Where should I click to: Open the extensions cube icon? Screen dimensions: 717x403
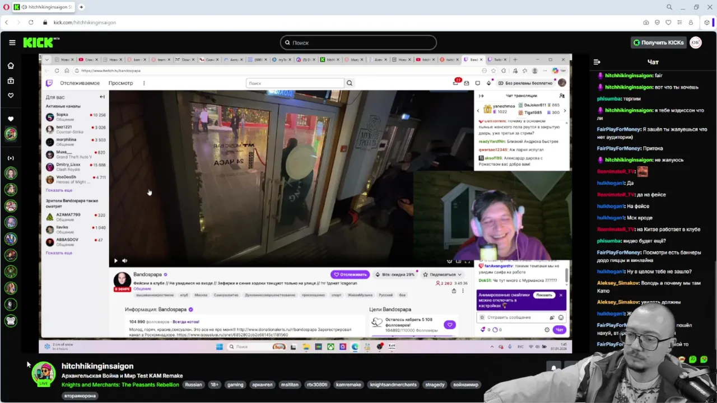pos(707,22)
